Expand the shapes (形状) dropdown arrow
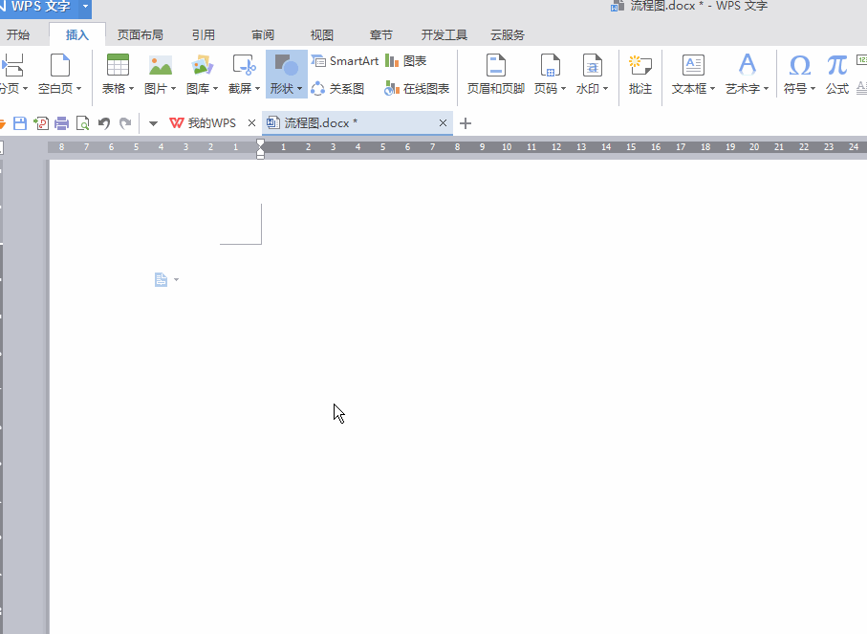The width and height of the screenshot is (867, 634). pos(300,89)
